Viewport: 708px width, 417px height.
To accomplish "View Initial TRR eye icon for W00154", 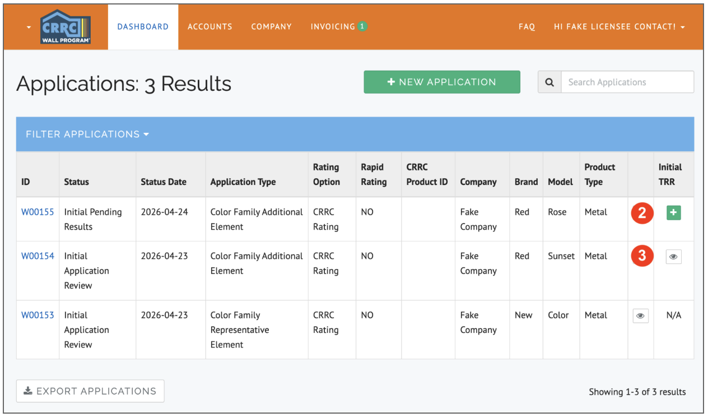I will point(673,257).
